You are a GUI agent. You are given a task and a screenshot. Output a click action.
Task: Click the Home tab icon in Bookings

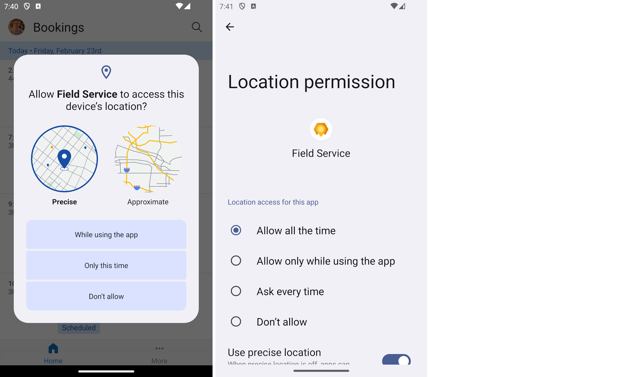coord(53,348)
